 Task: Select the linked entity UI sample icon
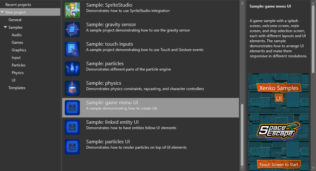(x=72, y=127)
